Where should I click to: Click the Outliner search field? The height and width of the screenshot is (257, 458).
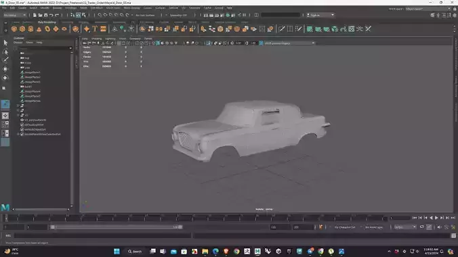coord(45,48)
